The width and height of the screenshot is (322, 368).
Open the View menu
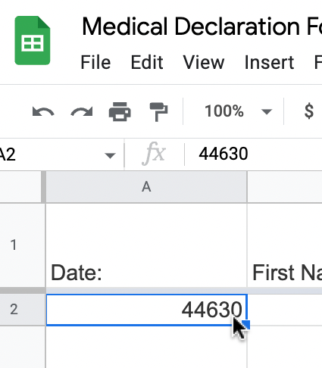coord(204,62)
